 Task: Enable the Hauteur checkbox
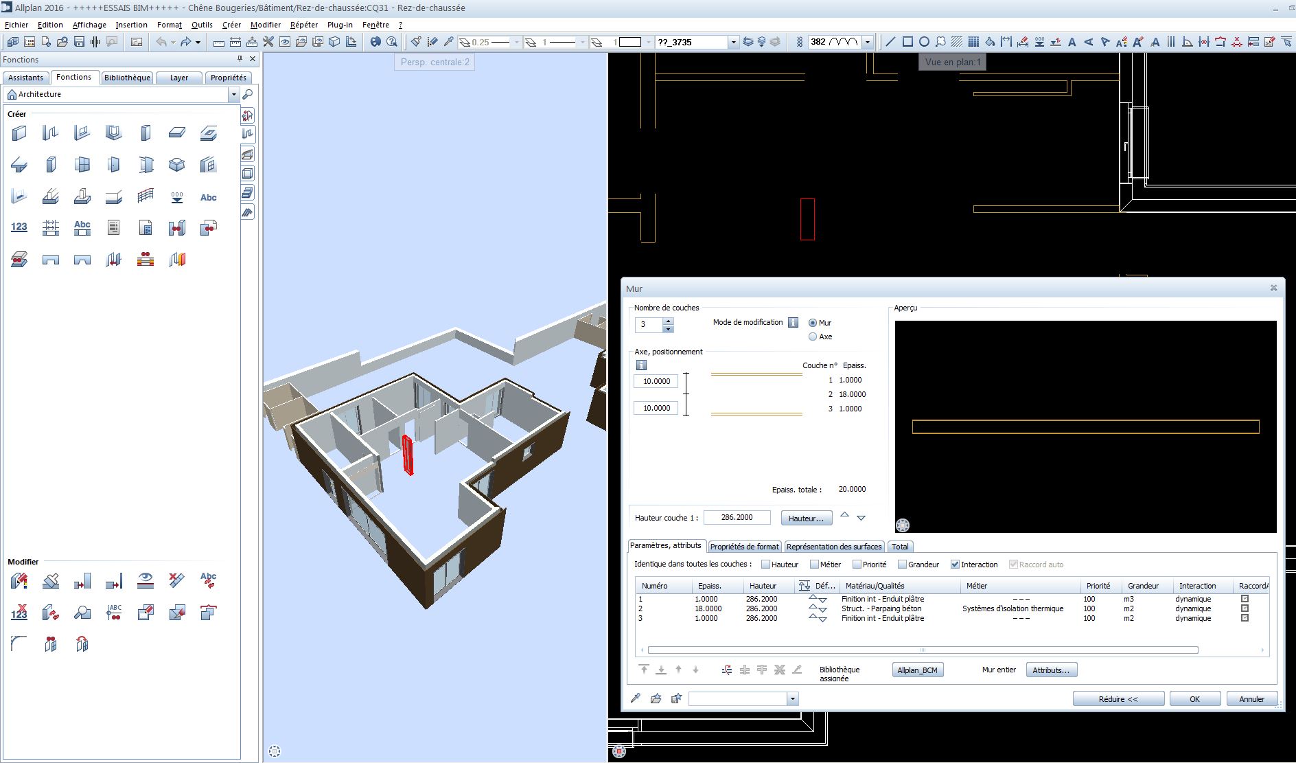(x=765, y=565)
